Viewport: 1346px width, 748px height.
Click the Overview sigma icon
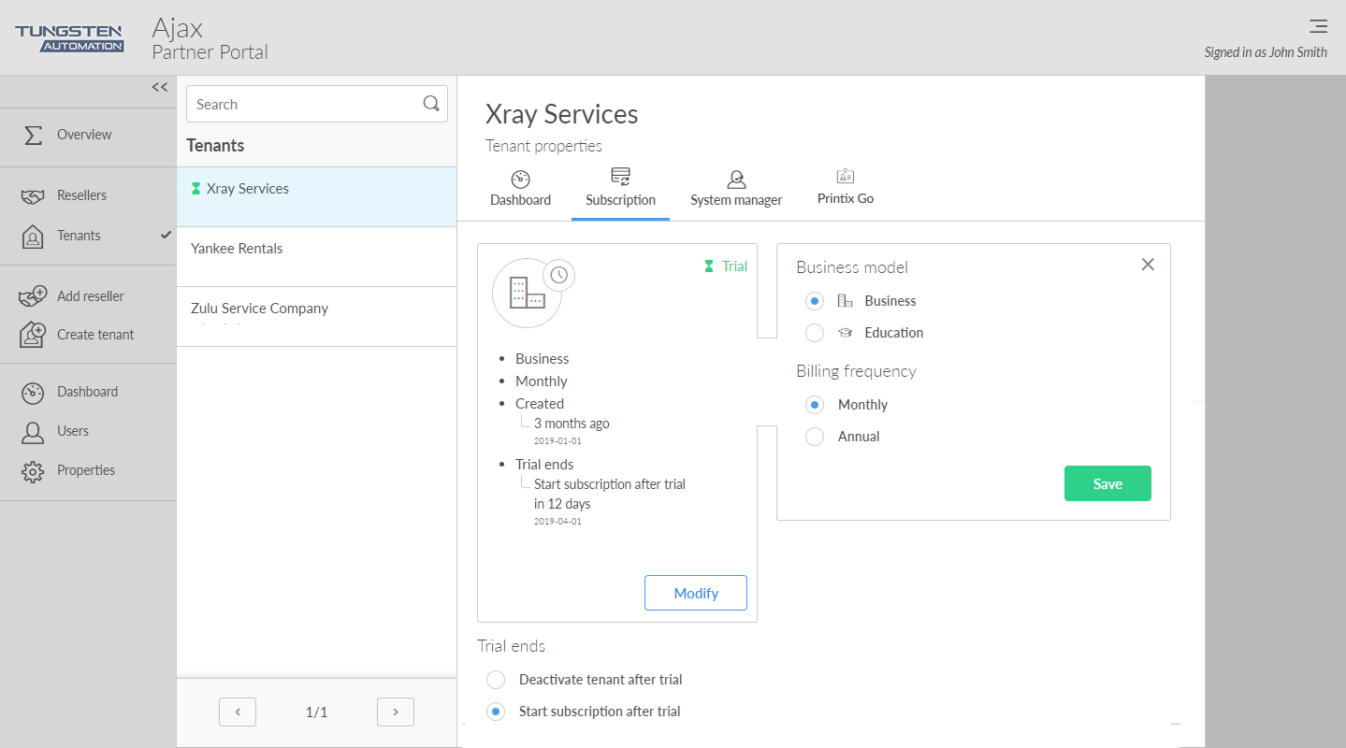[33, 135]
